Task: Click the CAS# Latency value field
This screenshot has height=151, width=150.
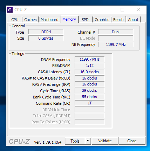Action: (x=90, y=72)
